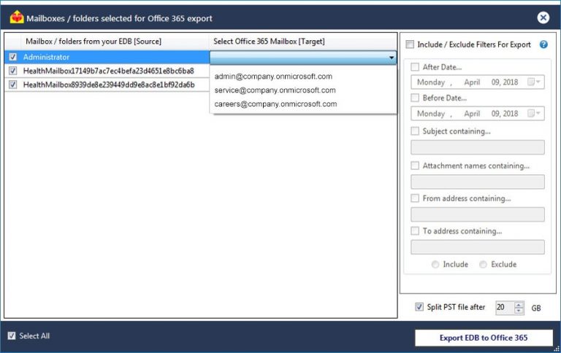Enable Subject containing filter
The image size is (561, 353).
tap(415, 131)
